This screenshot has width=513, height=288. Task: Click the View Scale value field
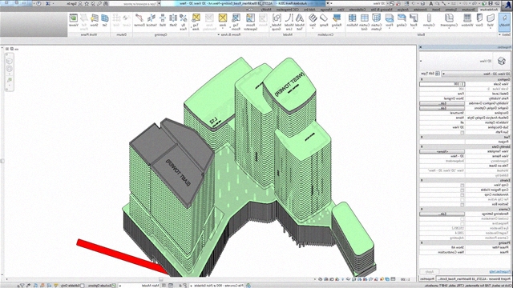(x=442, y=84)
